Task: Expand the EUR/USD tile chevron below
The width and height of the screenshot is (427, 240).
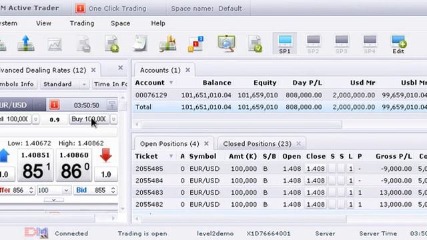Action: [x=54, y=200]
